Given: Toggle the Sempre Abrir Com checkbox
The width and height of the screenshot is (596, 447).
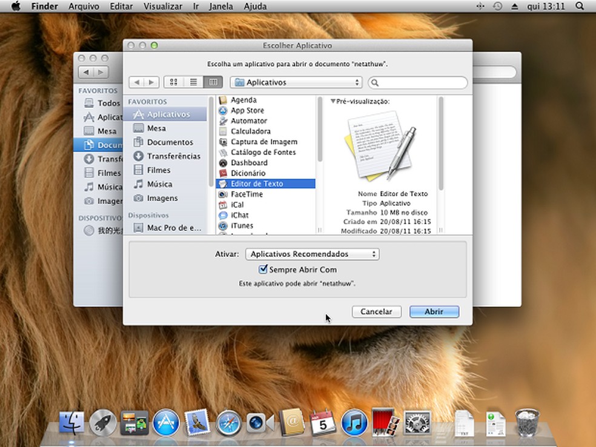Looking at the screenshot, I should [263, 270].
